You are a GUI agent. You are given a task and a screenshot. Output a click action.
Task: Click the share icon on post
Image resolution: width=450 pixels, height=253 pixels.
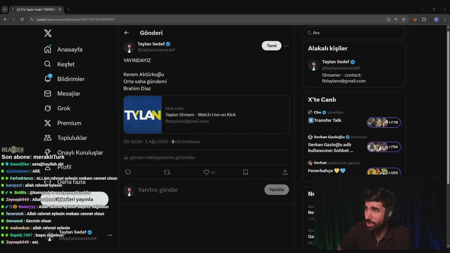[x=285, y=172]
